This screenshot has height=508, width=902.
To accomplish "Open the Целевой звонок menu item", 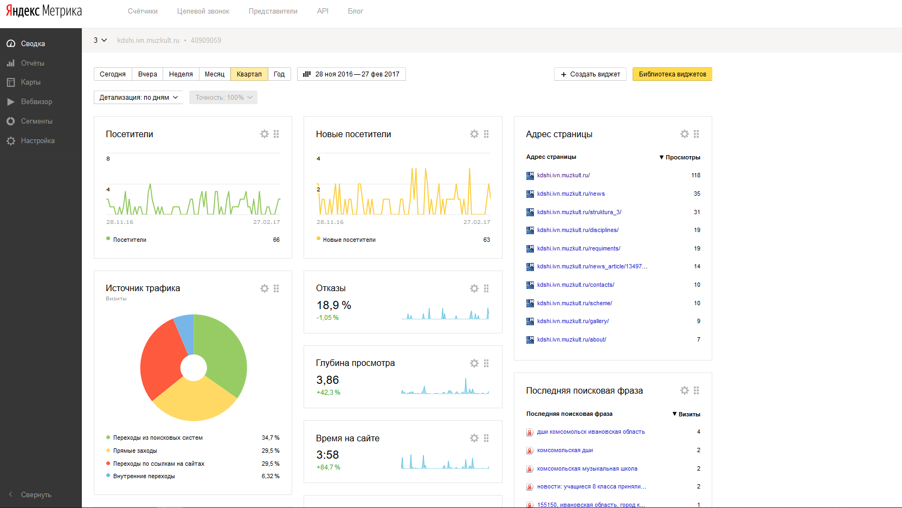I will [x=203, y=11].
